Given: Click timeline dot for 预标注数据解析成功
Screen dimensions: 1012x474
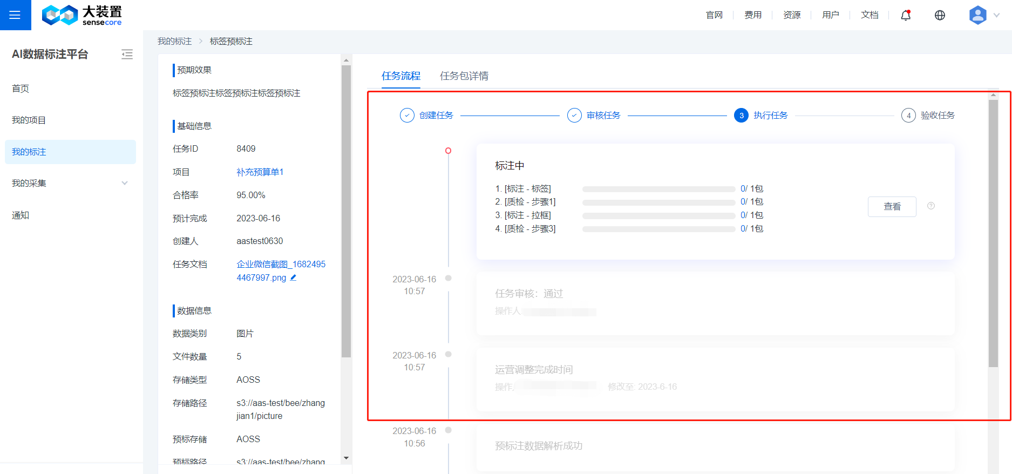Looking at the screenshot, I should (x=448, y=430).
